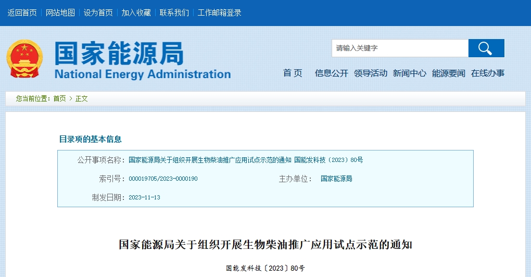Click the 制发日期 label
Image resolution: width=531 pixels, height=277 pixels.
[x=108, y=197]
